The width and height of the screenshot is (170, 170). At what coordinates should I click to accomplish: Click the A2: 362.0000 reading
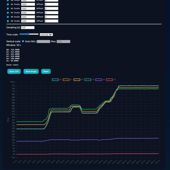[x=13, y=54]
